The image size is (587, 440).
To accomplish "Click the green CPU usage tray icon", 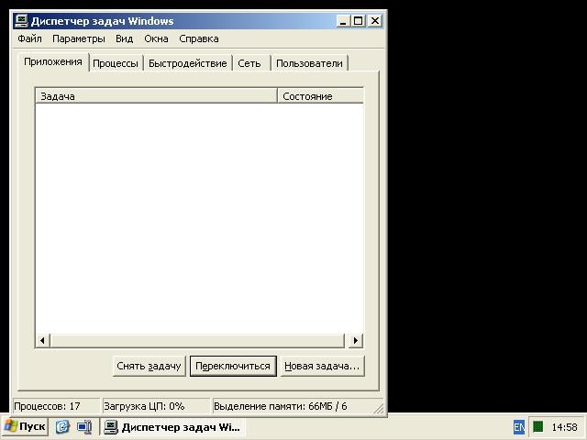I will tap(538, 426).
